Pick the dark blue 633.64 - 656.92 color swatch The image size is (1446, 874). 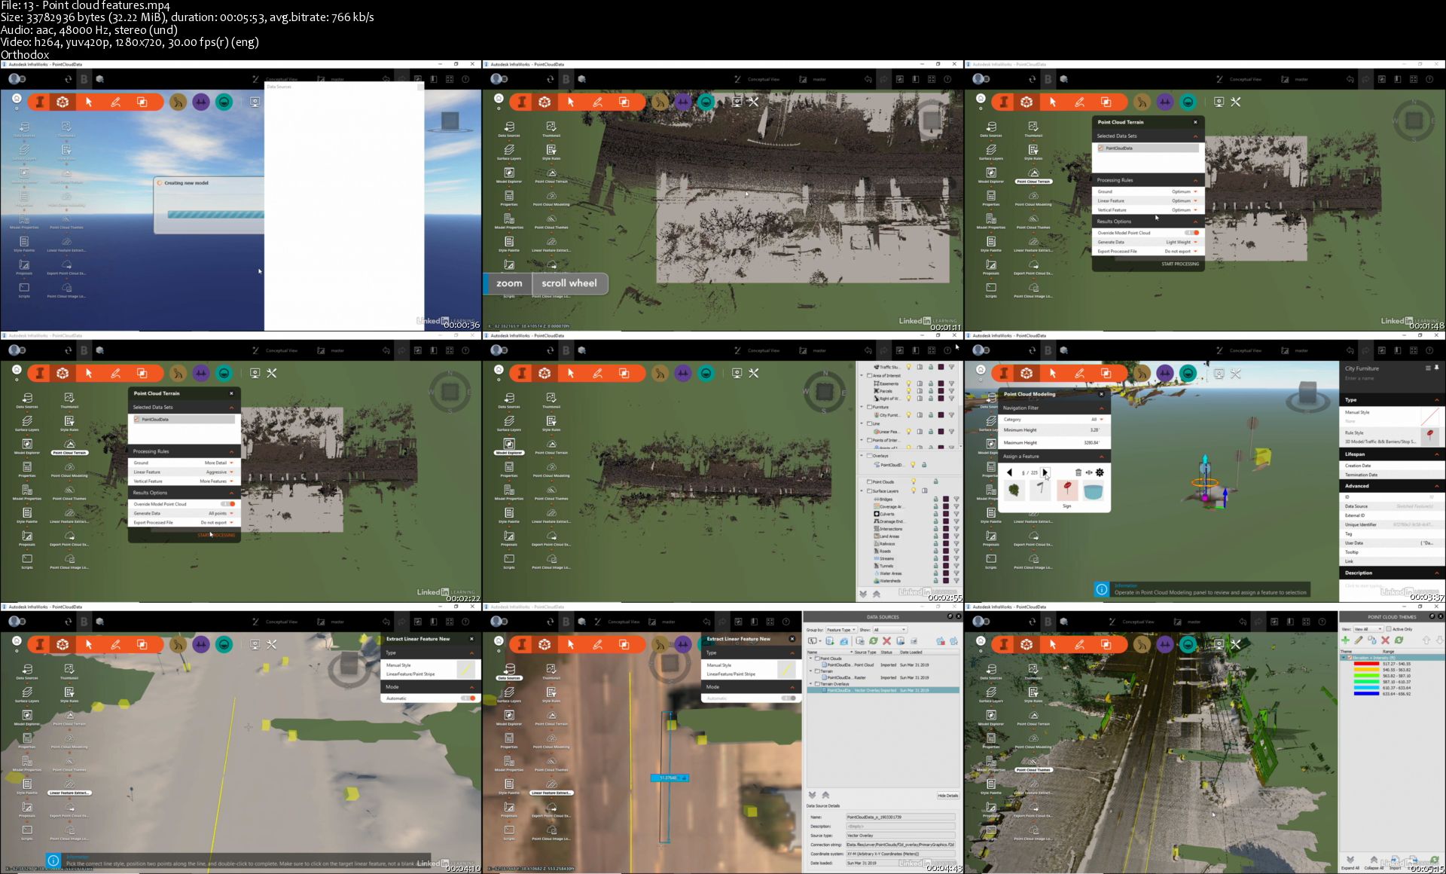pyautogui.click(x=1366, y=694)
